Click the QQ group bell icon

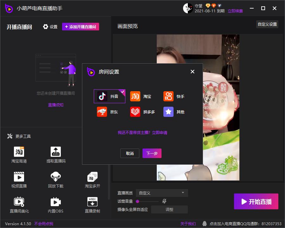pyautogui.click(x=205, y=224)
